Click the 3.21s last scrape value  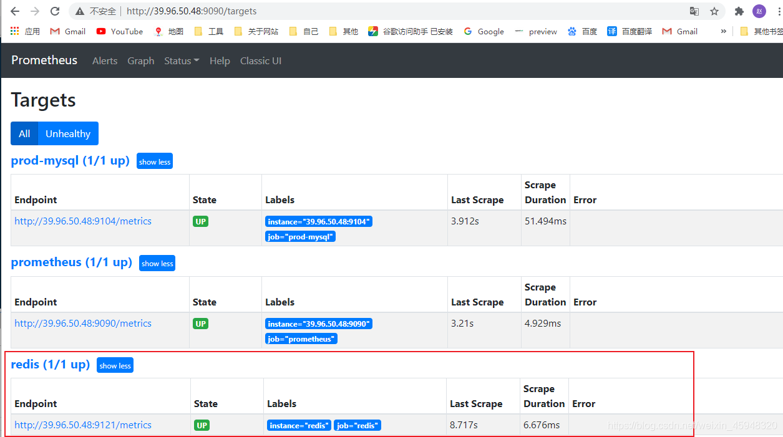click(x=462, y=324)
